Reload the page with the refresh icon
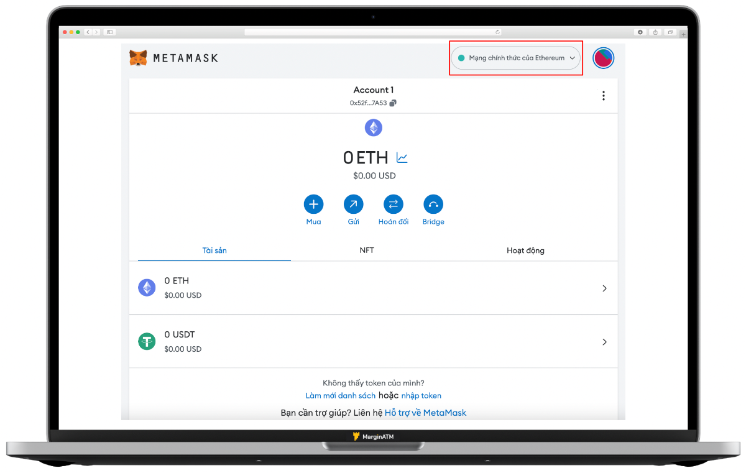The image size is (746, 473). (x=497, y=32)
